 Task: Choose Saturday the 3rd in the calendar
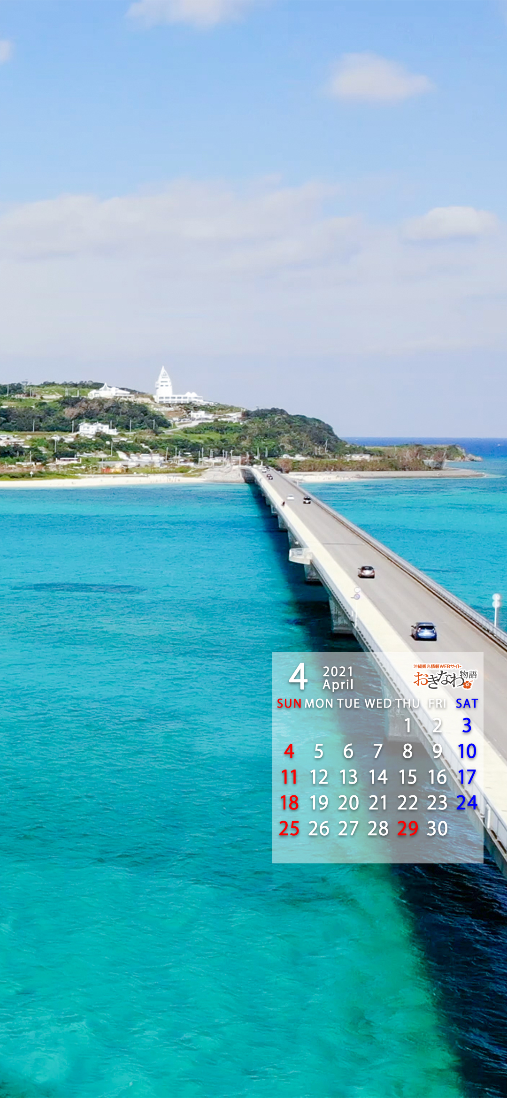pyautogui.click(x=467, y=725)
